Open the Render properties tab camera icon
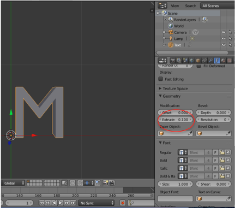The height and width of the screenshot is (208, 235). tap(173, 61)
